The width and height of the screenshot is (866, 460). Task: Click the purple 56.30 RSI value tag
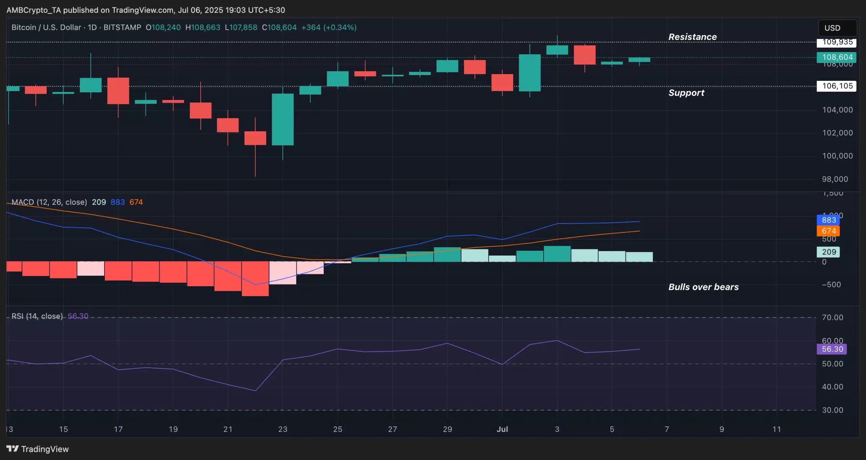coord(832,349)
